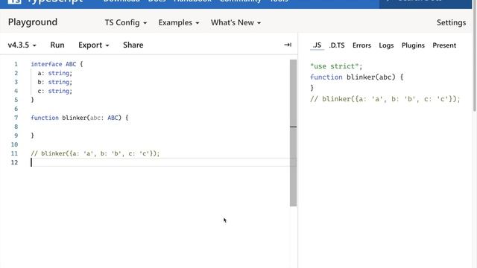Click the commented blinker line in JS output
The image size is (477, 268).
385,99
